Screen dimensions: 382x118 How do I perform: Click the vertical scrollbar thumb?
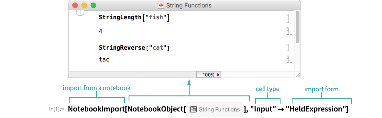297,27
